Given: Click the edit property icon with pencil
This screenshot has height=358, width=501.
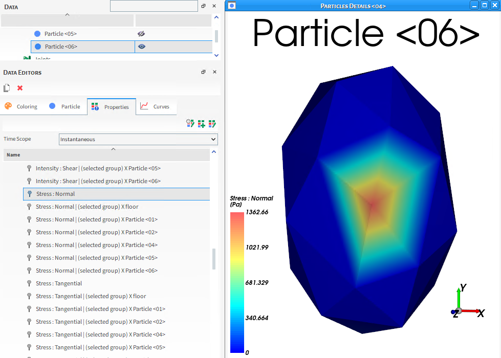Looking at the screenshot, I should pyautogui.click(x=212, y=123).
